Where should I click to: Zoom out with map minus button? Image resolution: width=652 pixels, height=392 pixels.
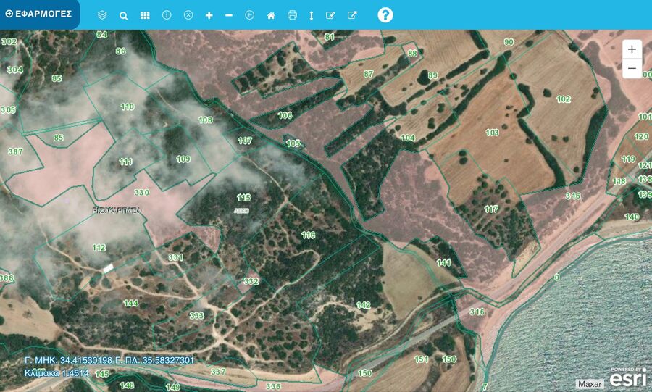point(632,69)
